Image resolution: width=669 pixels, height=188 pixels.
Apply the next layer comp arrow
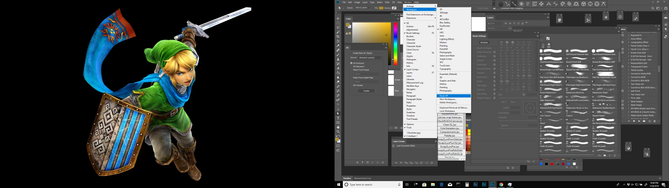401,163
